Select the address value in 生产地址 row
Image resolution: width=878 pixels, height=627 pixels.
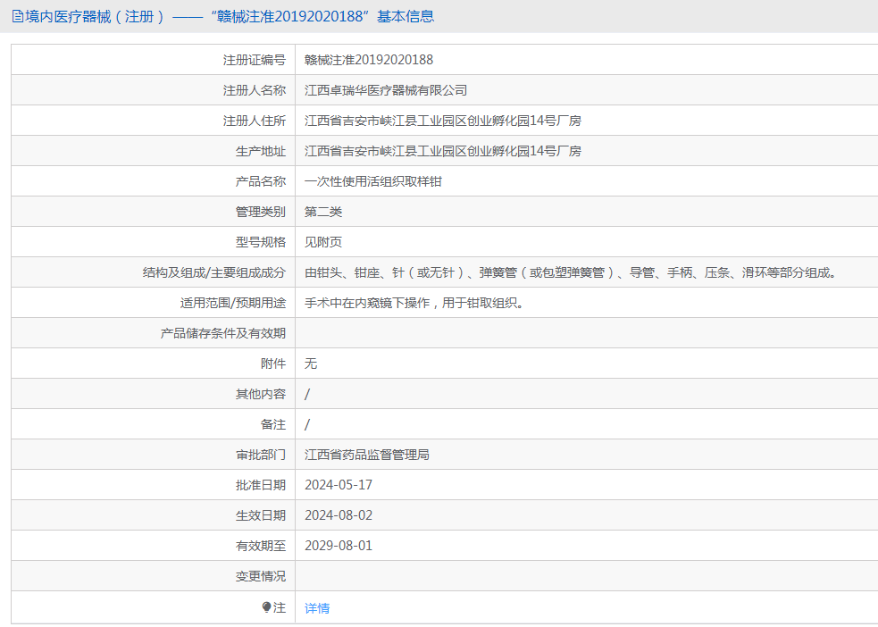point(443,151)
